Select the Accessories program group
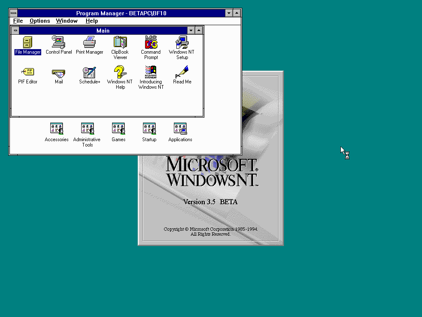 coord(56,129)
